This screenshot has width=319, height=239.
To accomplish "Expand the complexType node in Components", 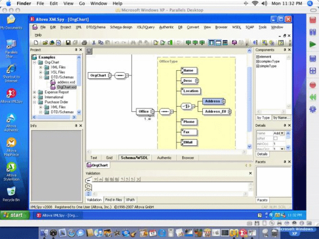I will (258, 61).
